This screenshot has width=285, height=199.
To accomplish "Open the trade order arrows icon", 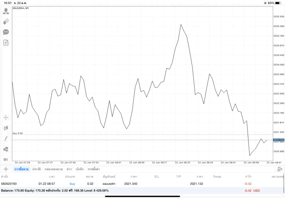I will 6,21.
